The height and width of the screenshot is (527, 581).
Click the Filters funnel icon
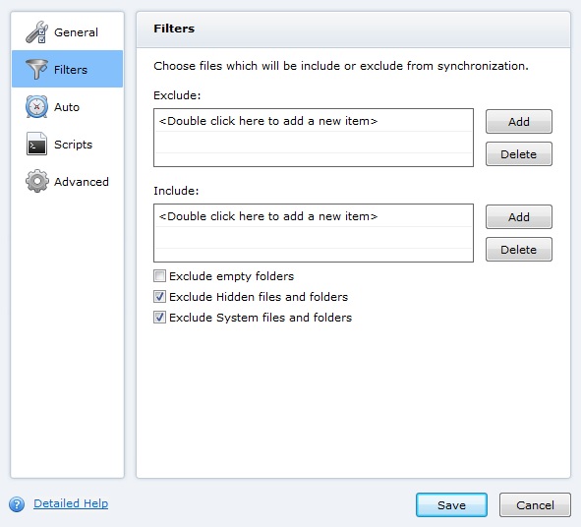[36, 69]
